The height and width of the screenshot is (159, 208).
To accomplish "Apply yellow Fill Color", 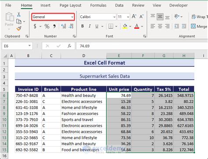I will [125, 26].
